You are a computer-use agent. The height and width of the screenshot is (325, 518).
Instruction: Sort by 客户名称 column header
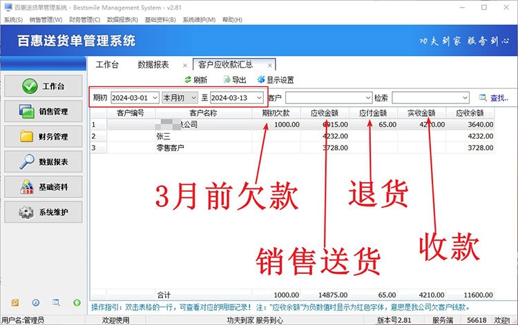coord(204,113)
